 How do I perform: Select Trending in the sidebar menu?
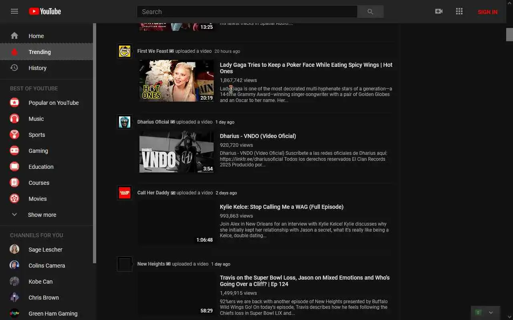46,52
